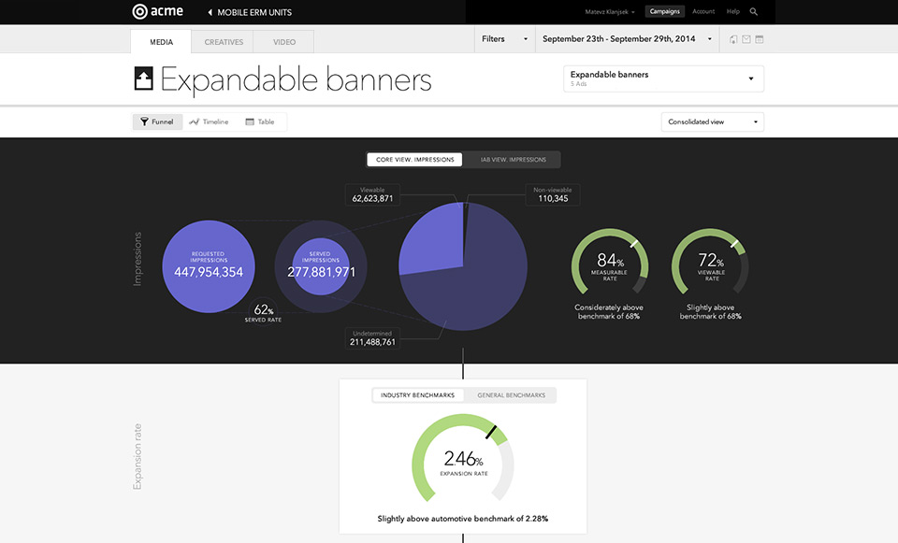898x543 pixels.
Task: Click the calendar schedule icon
Action: point(760,39)
